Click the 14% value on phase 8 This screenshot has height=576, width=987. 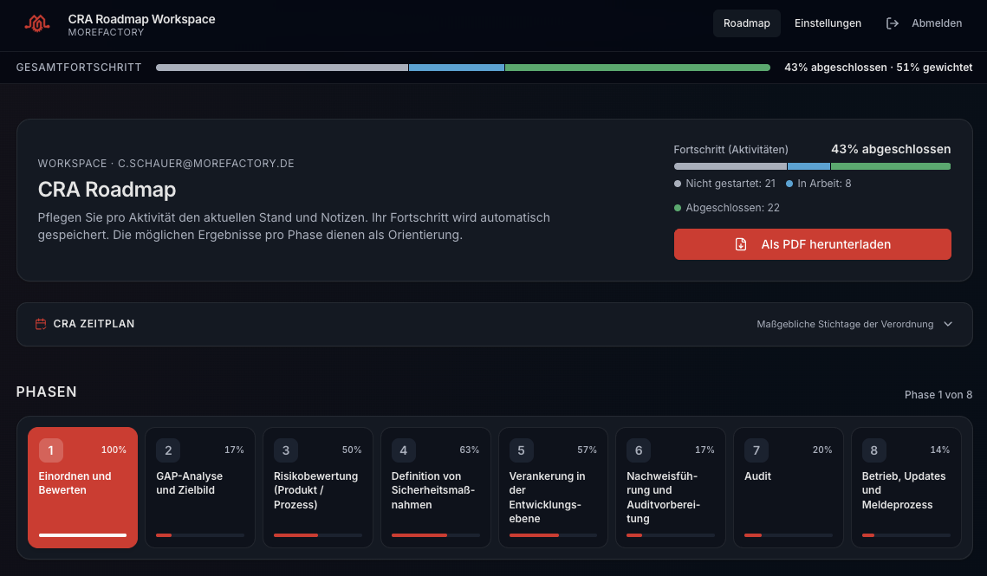[940, 450]
